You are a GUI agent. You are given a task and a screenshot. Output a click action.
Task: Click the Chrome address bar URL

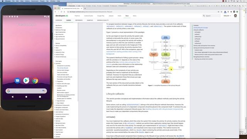point(91,12)
